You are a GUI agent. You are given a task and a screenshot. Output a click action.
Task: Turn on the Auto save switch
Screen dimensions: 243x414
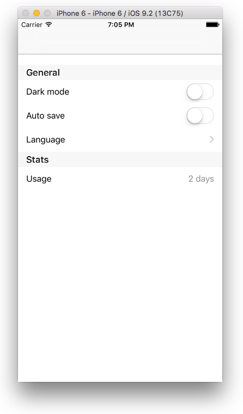(200, 116)
